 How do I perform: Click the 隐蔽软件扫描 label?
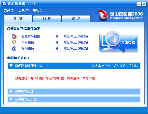(x=31, y=36)
